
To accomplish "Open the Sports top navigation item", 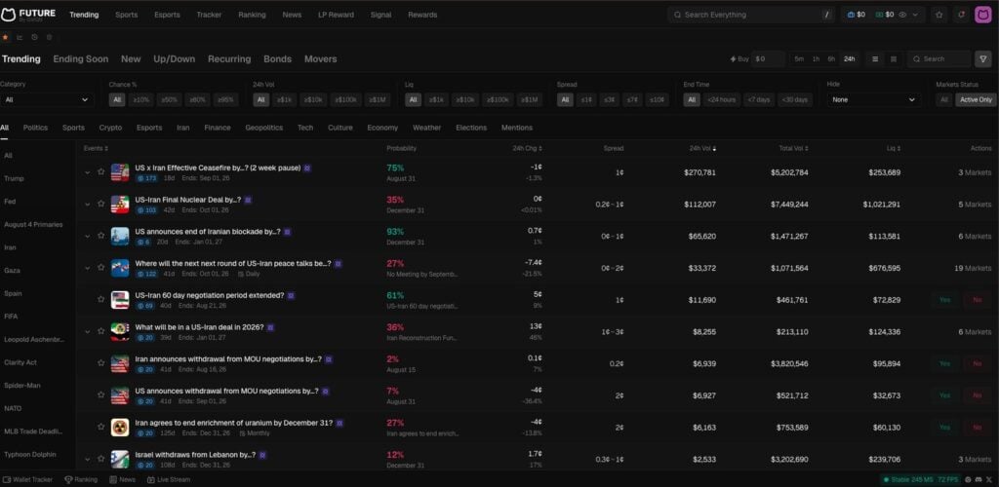I will 126,15.
